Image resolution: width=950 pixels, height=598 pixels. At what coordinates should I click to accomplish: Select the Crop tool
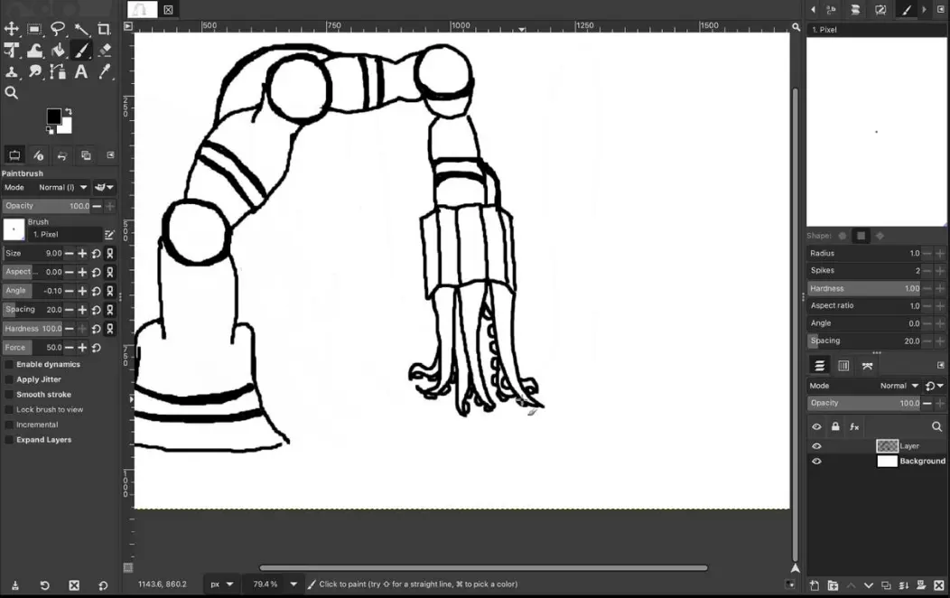click(104, 29)
